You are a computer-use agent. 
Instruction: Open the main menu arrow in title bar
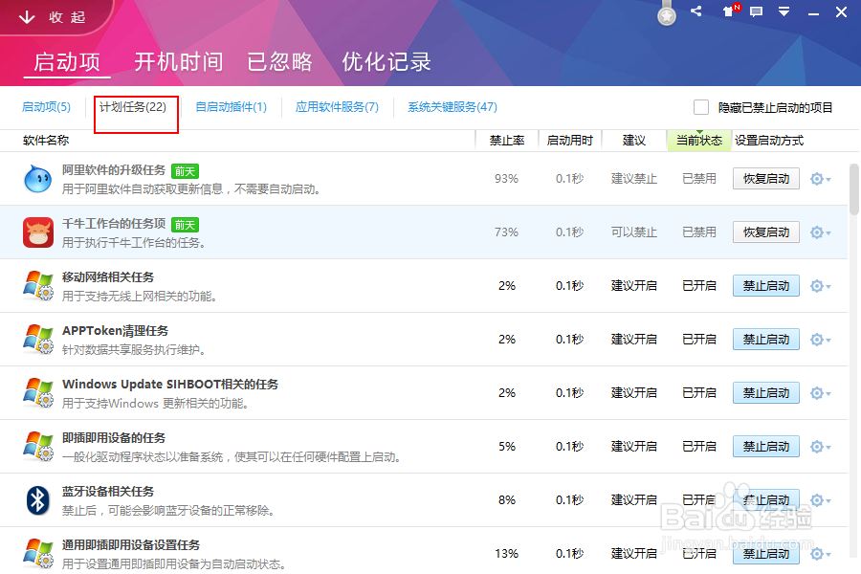click(784, 11)
